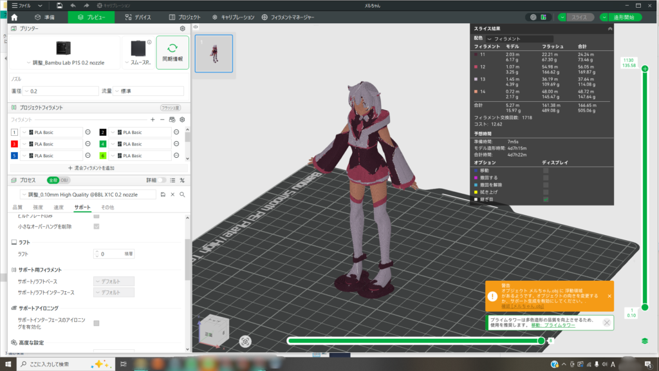Viewport: 659px width, 371px height.
Task: Switch to the プロジェクト tab
Action: tap(185, 17)
